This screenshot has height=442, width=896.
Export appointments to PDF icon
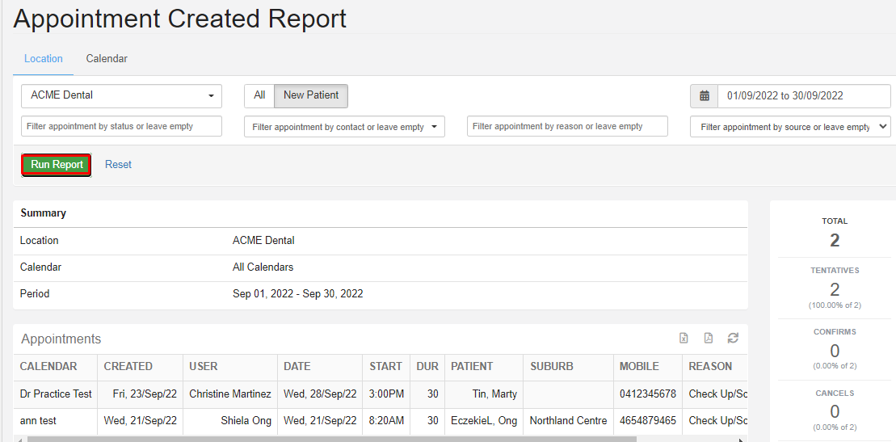tap(708, 338)
